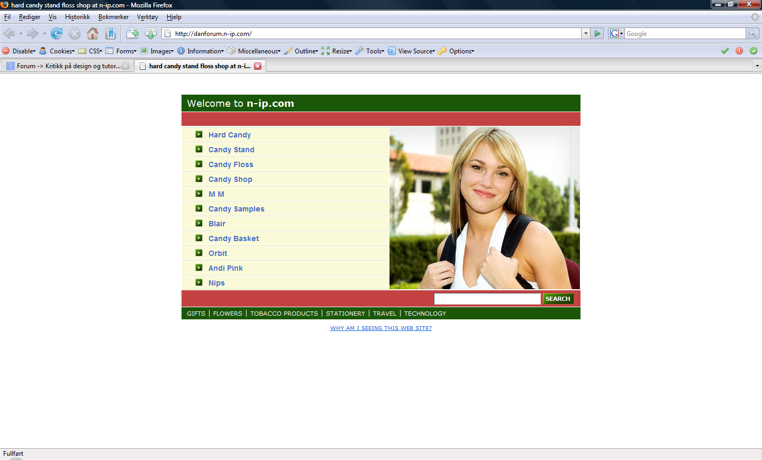This screenshot has width=762, height=460.
Task: Stop loading the page
Action: 75,34
